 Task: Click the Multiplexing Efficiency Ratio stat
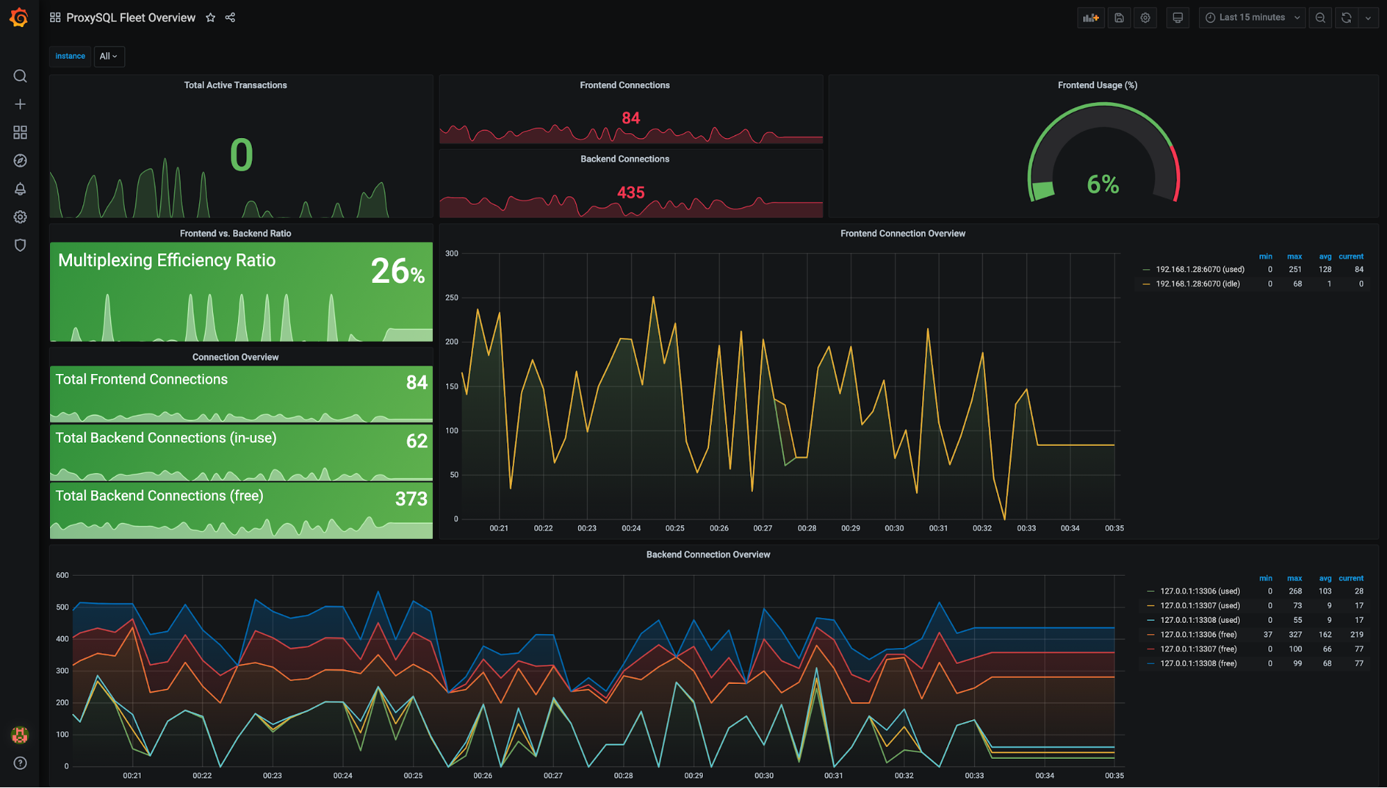click(x=241, y=292)
